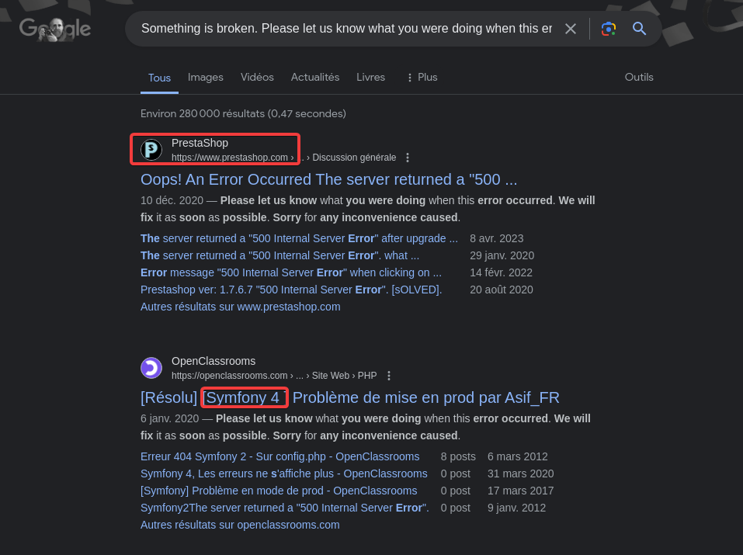Switch to the Images tab
This screenshot has height=555, width=743.
click(x=206, y=78)
